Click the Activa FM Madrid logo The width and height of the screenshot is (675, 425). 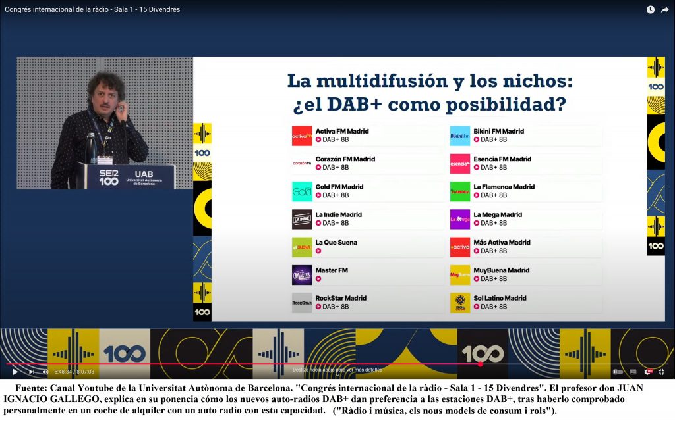coord(302,136)
